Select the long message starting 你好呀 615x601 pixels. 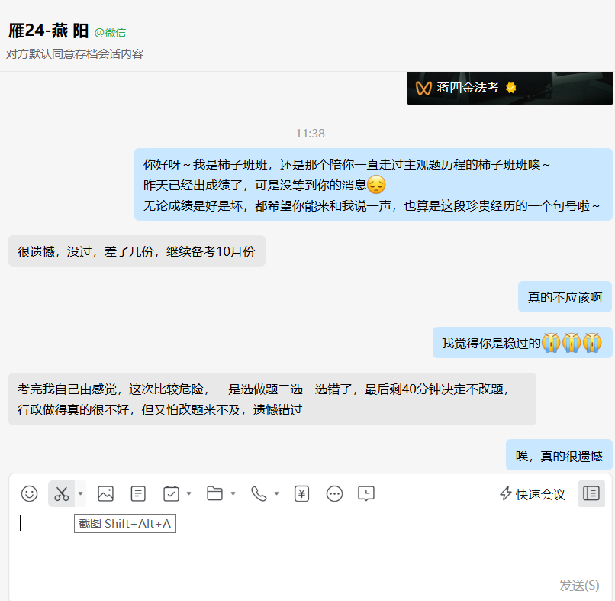click(373, 185)
